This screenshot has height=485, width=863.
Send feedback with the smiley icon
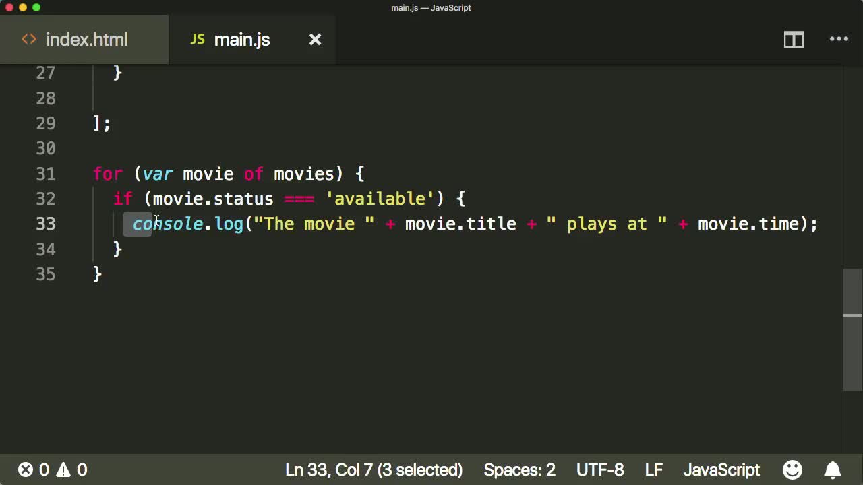point(793,470)
